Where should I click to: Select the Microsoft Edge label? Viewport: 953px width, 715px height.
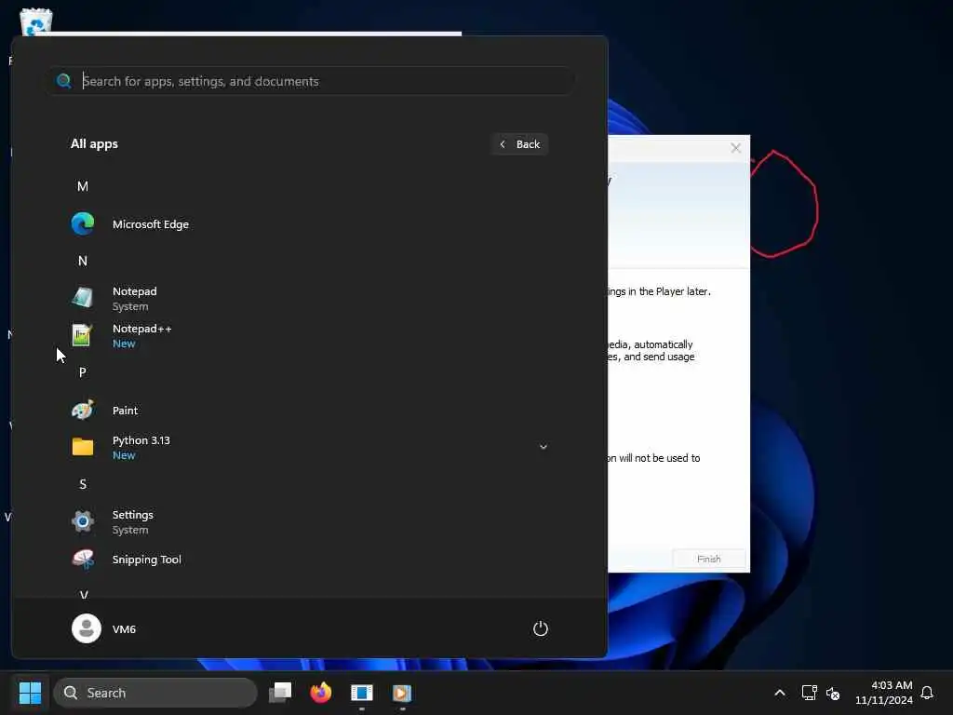click(x=151, y=224)
